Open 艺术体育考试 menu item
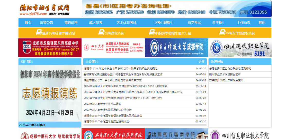 [x=127, y=23]
